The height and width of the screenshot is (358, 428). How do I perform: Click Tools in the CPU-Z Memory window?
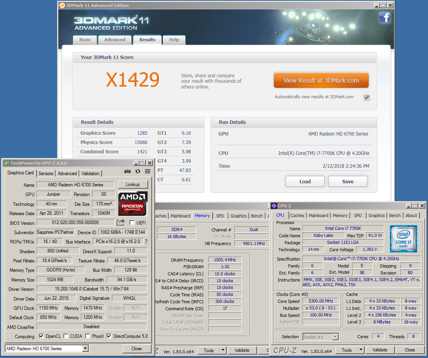coord(208,350)
